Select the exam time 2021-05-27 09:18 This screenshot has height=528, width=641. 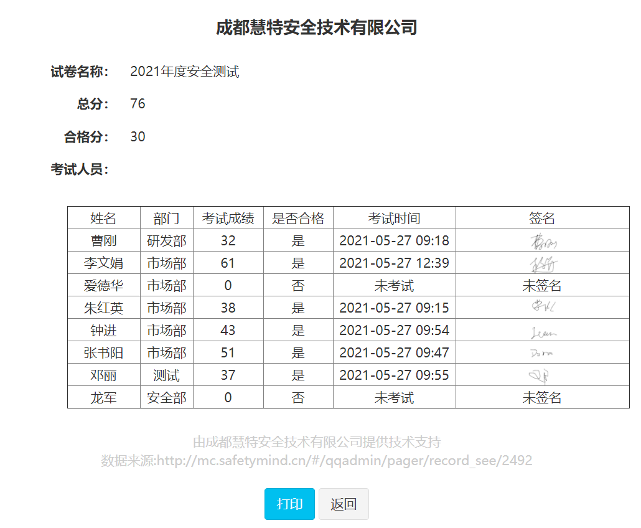(x=394, y=240)
